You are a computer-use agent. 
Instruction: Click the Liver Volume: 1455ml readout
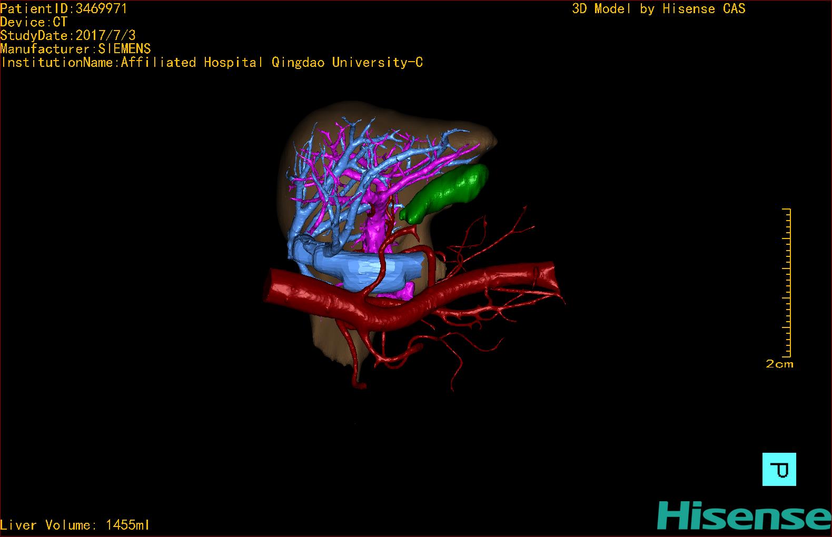(x=75, y=525)
